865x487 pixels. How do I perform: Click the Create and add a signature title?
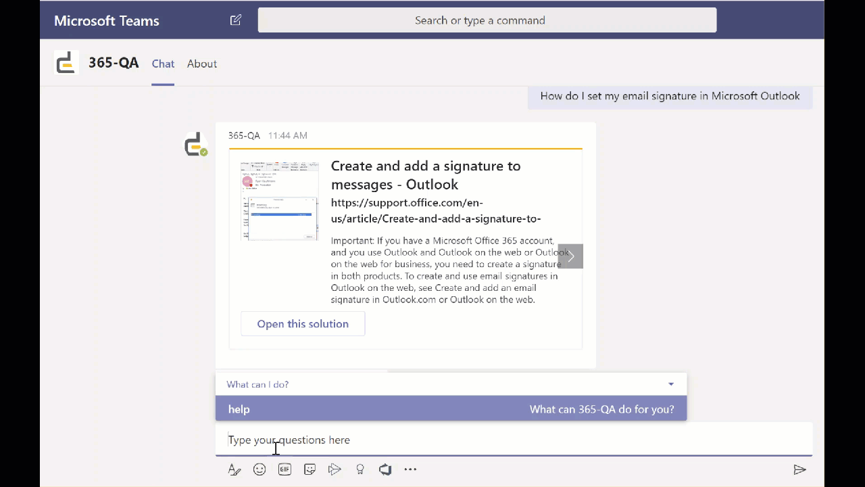tap(426, 175)
